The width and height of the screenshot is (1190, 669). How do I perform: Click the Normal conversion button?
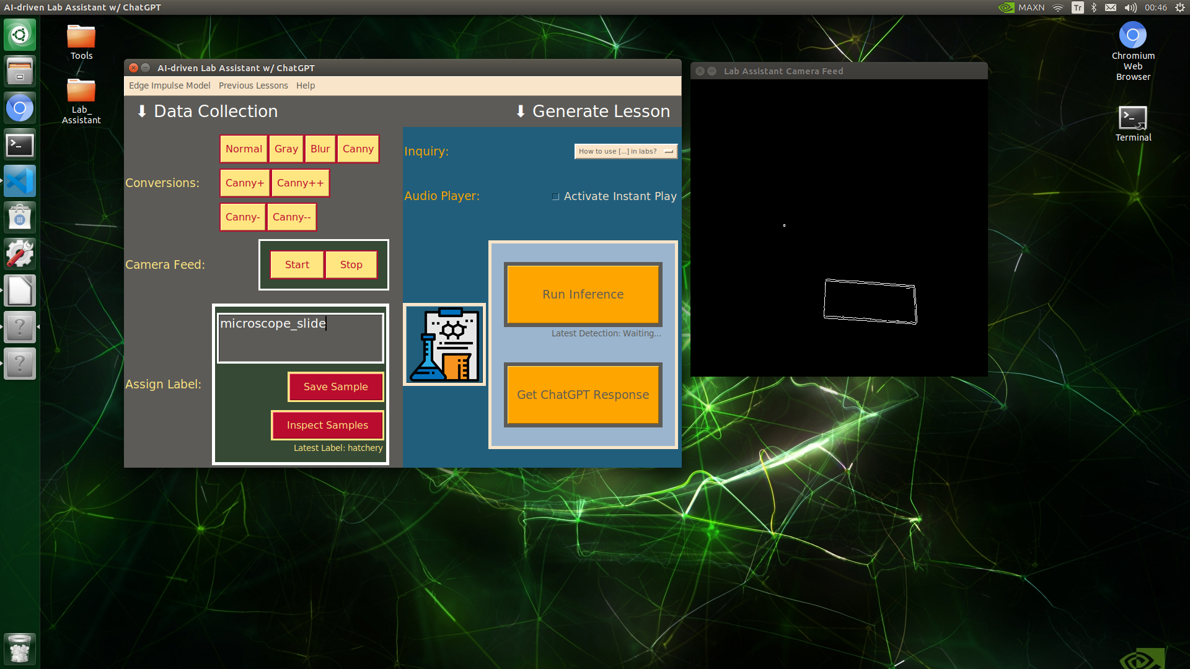[x=243, y=149]
